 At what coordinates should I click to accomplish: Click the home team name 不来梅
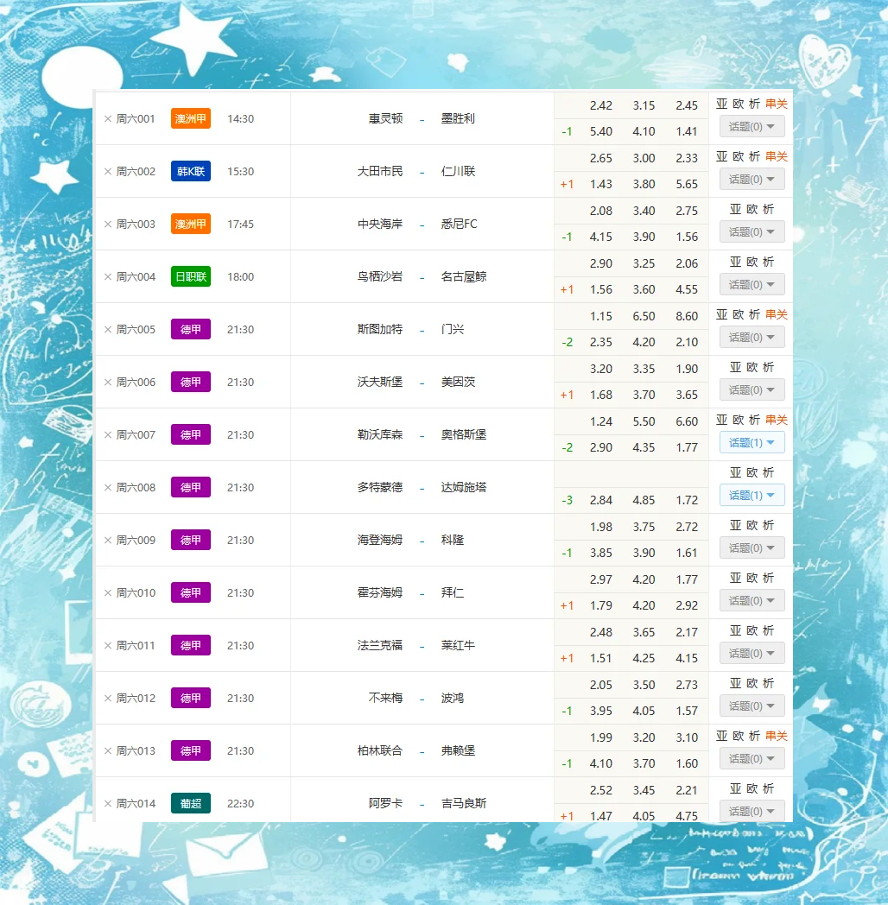click(x=385, y=699)
